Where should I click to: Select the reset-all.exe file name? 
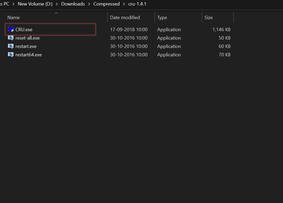tap(28, 38)
